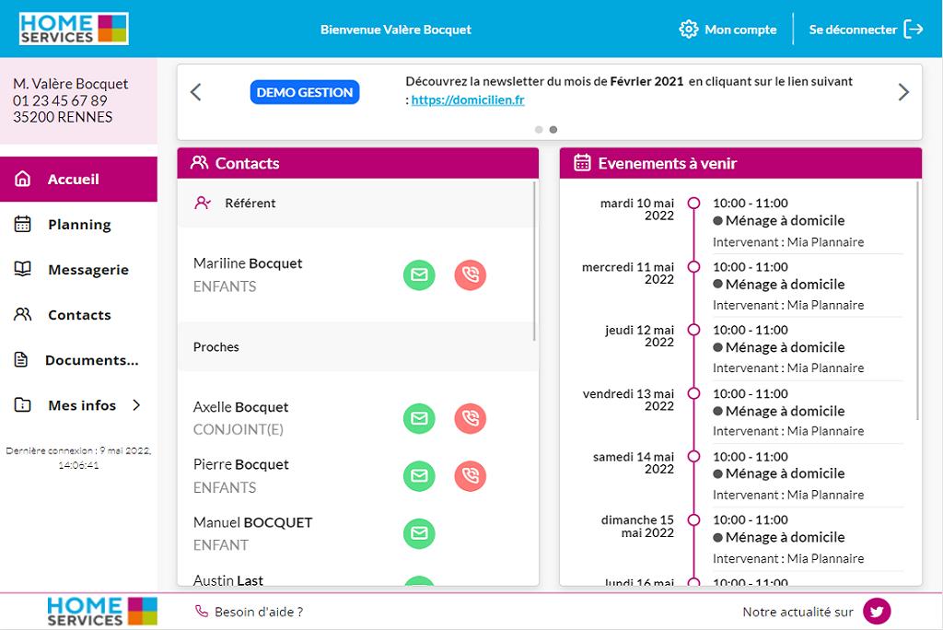Click the jeudi 12 mai timeline marker
The height and width of the screenshot is (630, 943).
pos(693,330)
